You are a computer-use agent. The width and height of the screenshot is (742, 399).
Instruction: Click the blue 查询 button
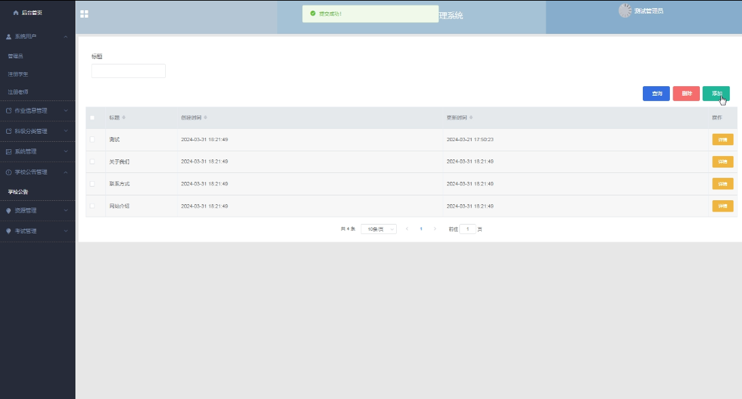tap(656, 94)
